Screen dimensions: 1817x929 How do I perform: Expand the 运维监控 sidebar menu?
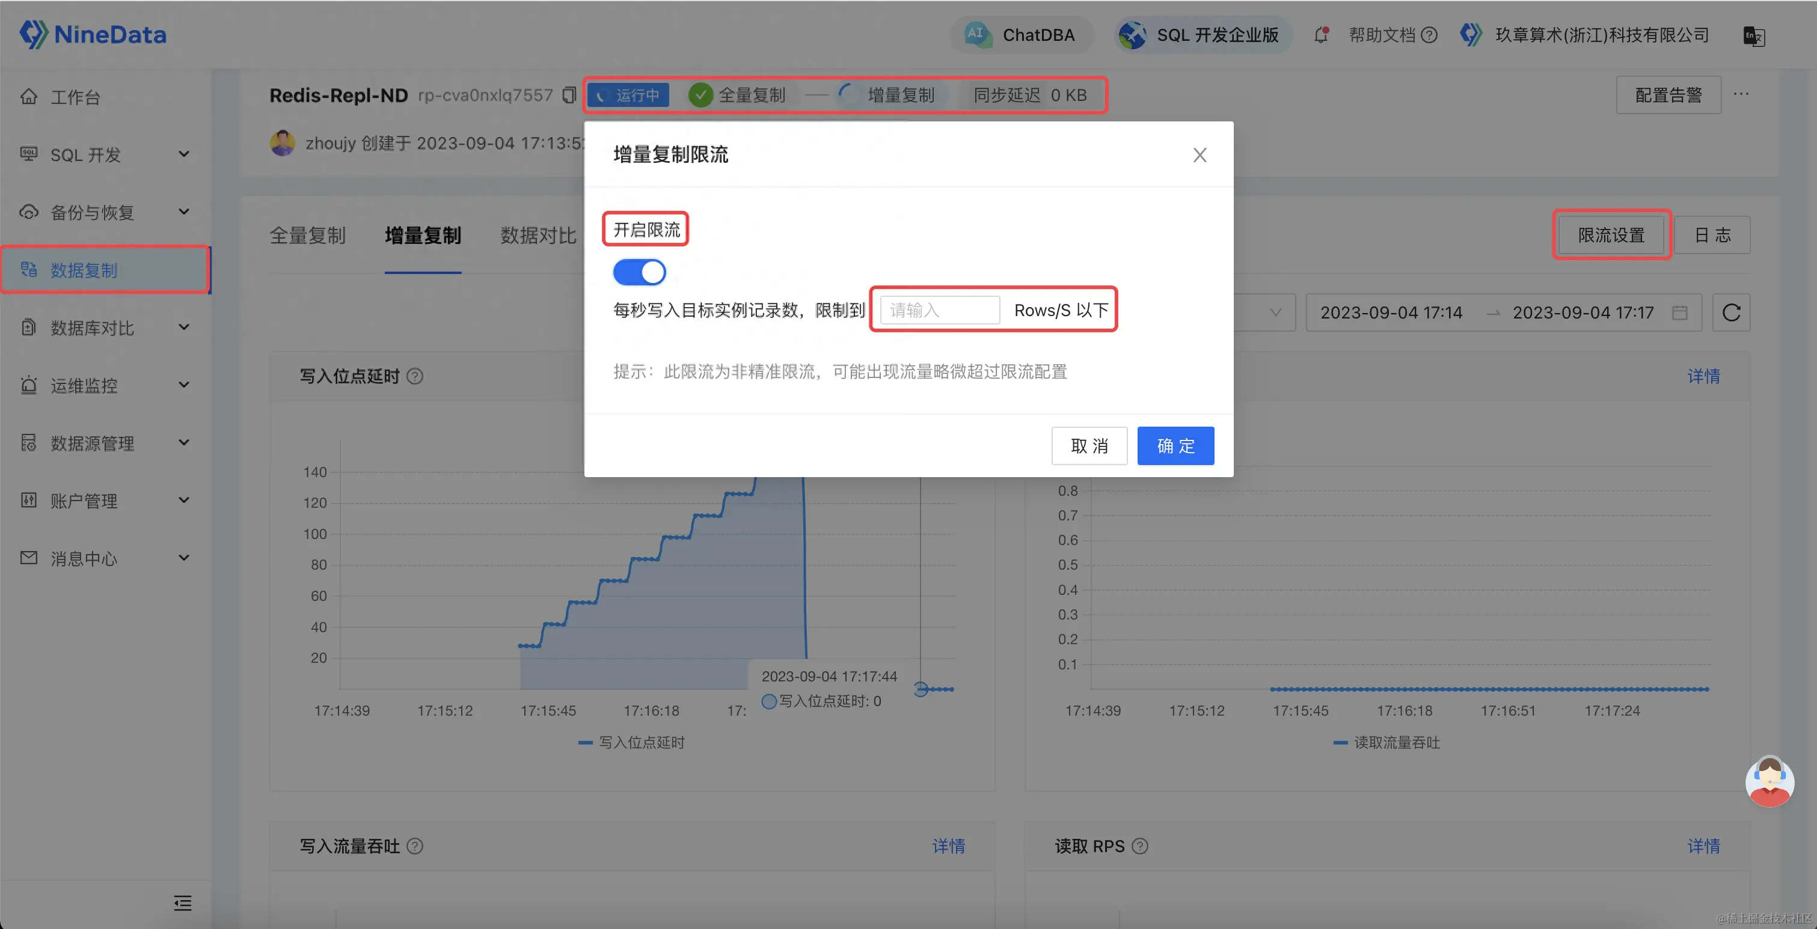pos(106,386)
